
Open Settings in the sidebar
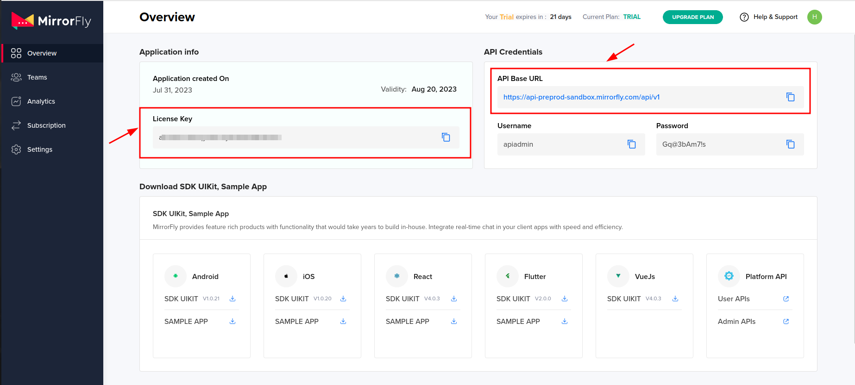pos(40,149)
